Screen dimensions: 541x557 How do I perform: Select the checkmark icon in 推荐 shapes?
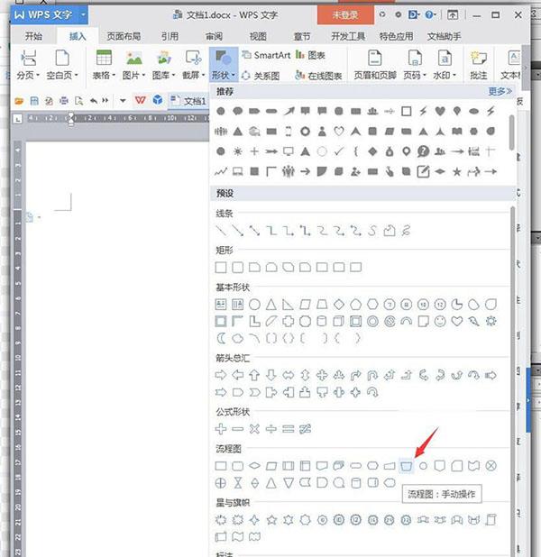tap(339, 151)
